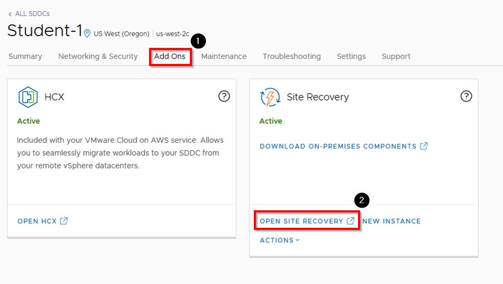
Task: Open help for the Site Recovery card
Action: click(466, 96)
